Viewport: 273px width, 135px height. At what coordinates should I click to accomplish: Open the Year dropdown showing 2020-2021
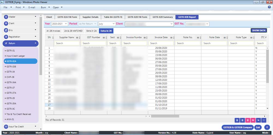pos(60,24)
